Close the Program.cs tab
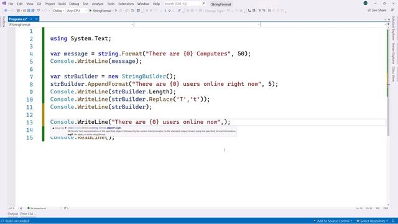The image size is (398, 224). coord(36,19)
